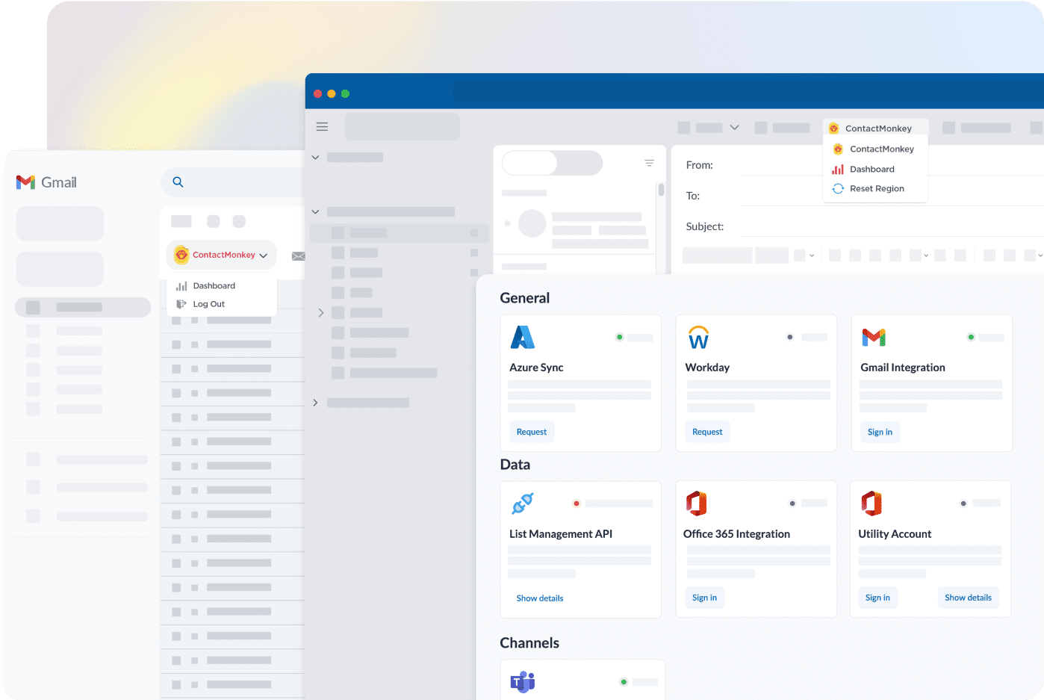Click the List Management API plug icon
The height and width of the screenshot is (700, 1044).
(x=523, y=504)
